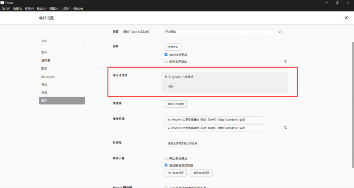Open the 系统语言 language dropdown

(x=223, y=32)
